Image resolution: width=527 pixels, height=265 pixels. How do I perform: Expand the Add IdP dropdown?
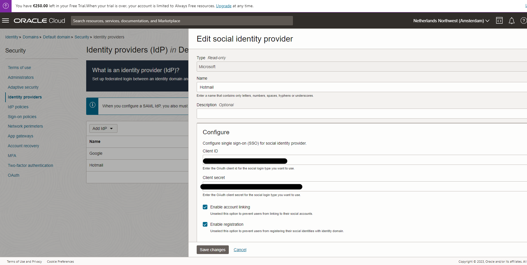point(103,128)
